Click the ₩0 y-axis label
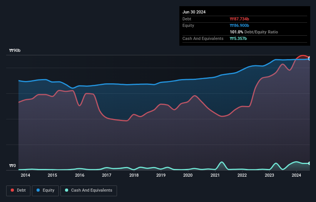 [12, 166]
